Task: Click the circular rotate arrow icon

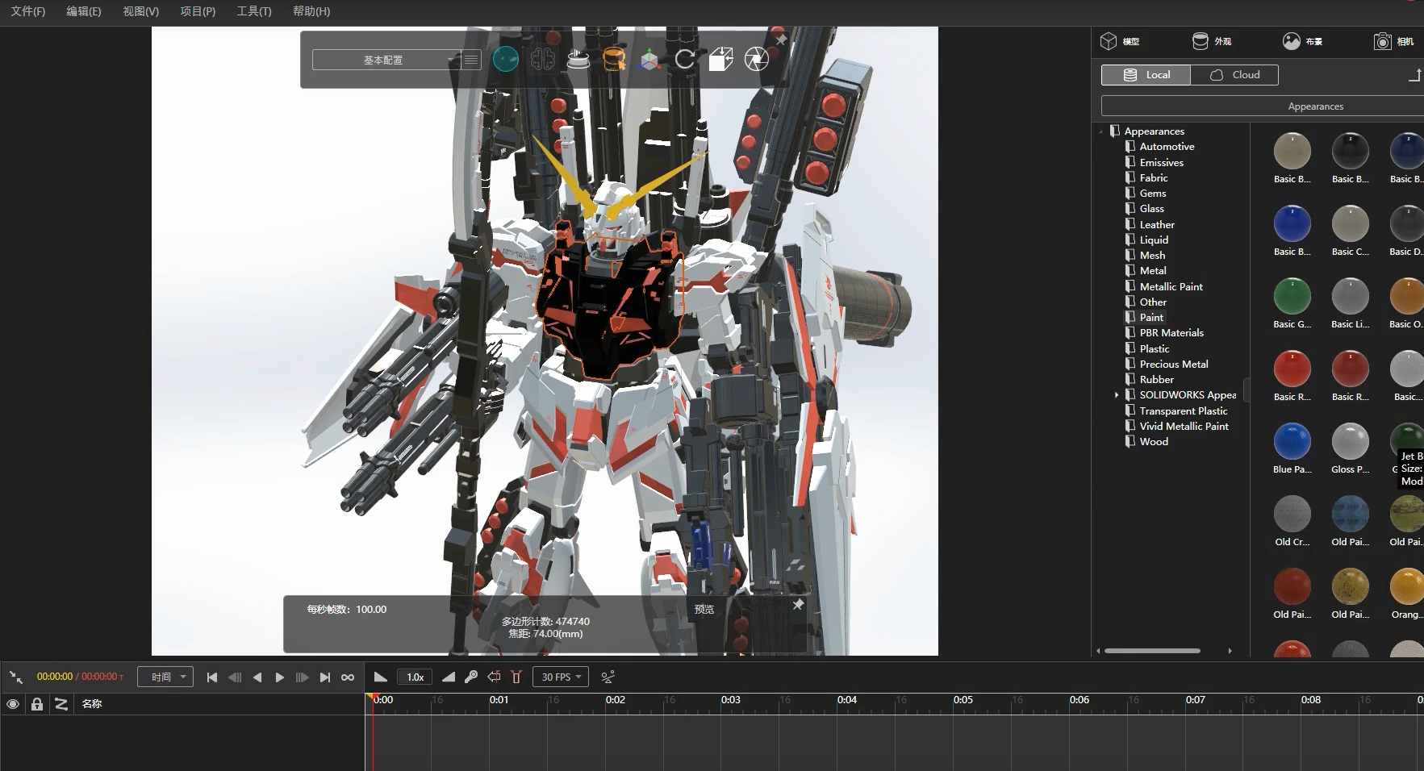Action: 685,59
